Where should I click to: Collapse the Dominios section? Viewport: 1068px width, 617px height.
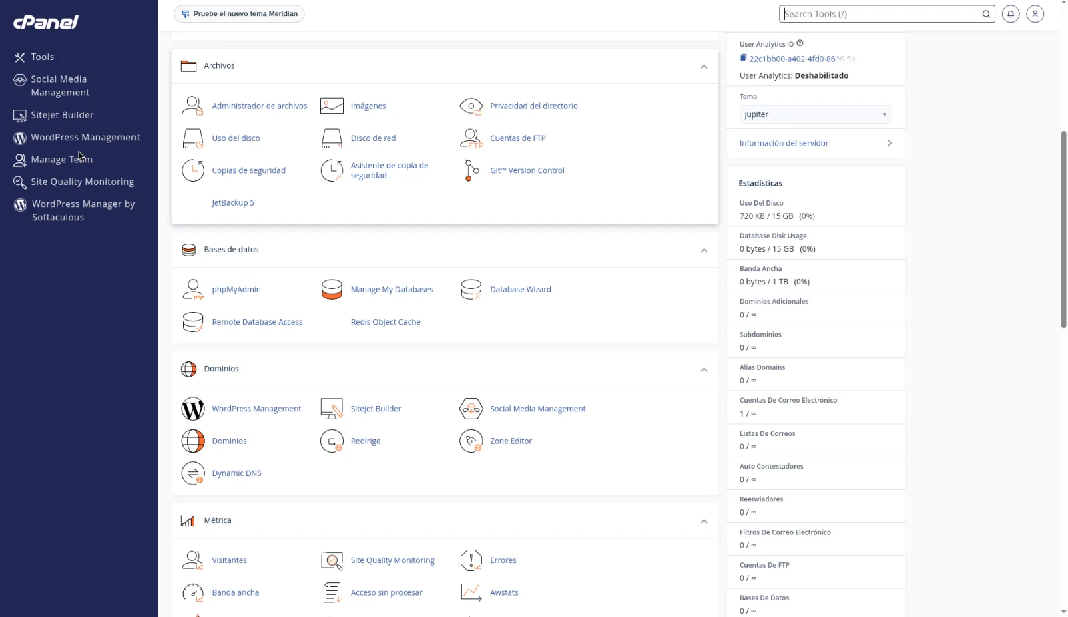pyautogui.click(x=704, y=370)
